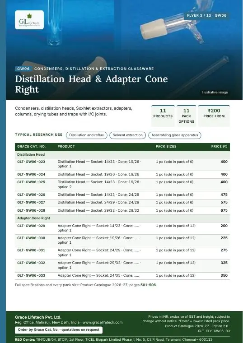This screenshot has width=243, height=343.
Task: Click the price 575
Action: click(224, 202)
